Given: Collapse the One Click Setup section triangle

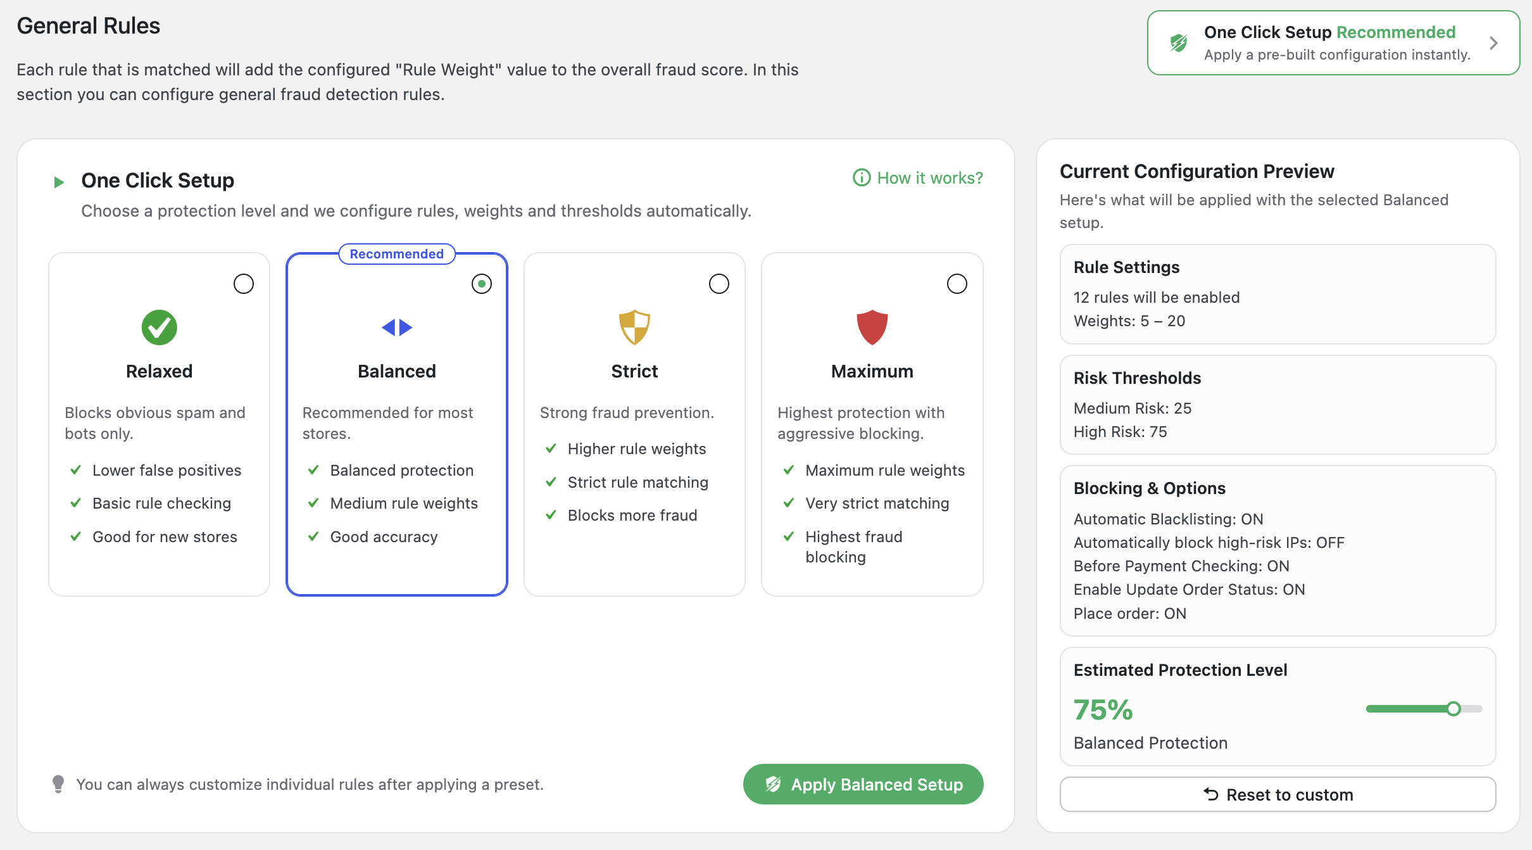Looking at the screenshot, I should (x=59, y=182).
